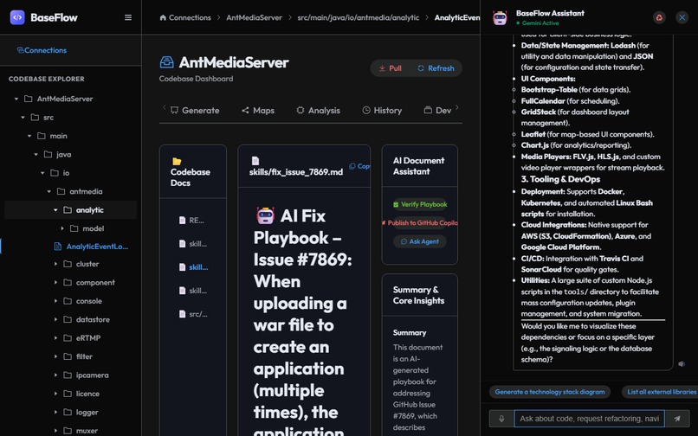The height and width of the screenshot is (436, 698).
Task: Click the cluster folder icon
Action: pyautogui.click(x=68, y=264)
